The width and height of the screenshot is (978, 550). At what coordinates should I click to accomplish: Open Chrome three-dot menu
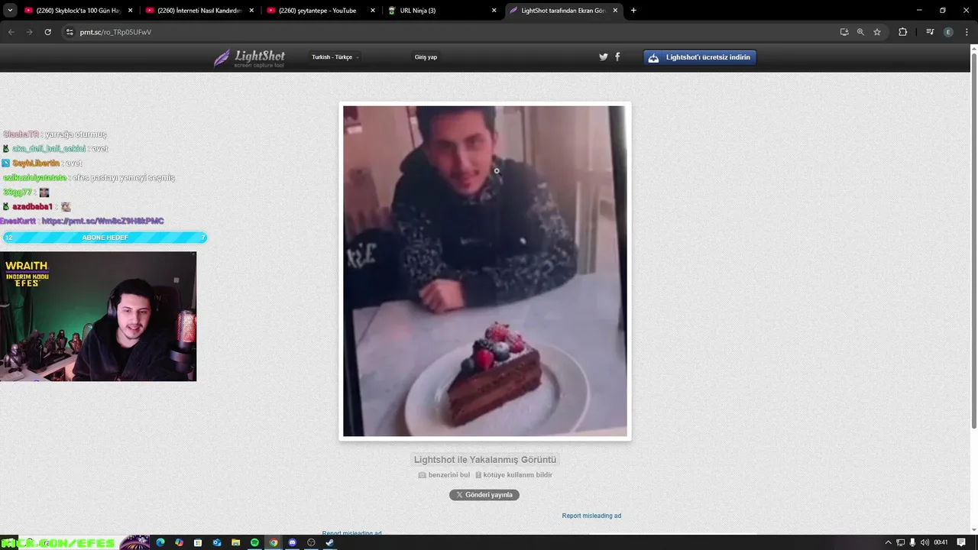(966, 32)
